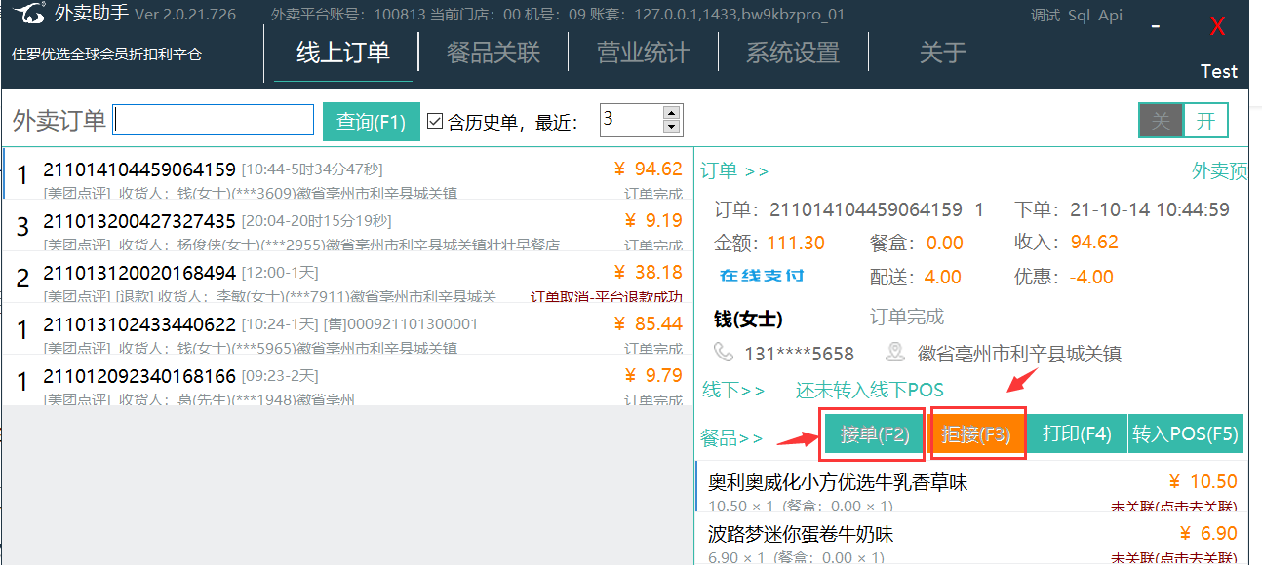
Task: Switch the toggle to 关 (off)
Action: pyautogui.click(x=1161, y=121)
